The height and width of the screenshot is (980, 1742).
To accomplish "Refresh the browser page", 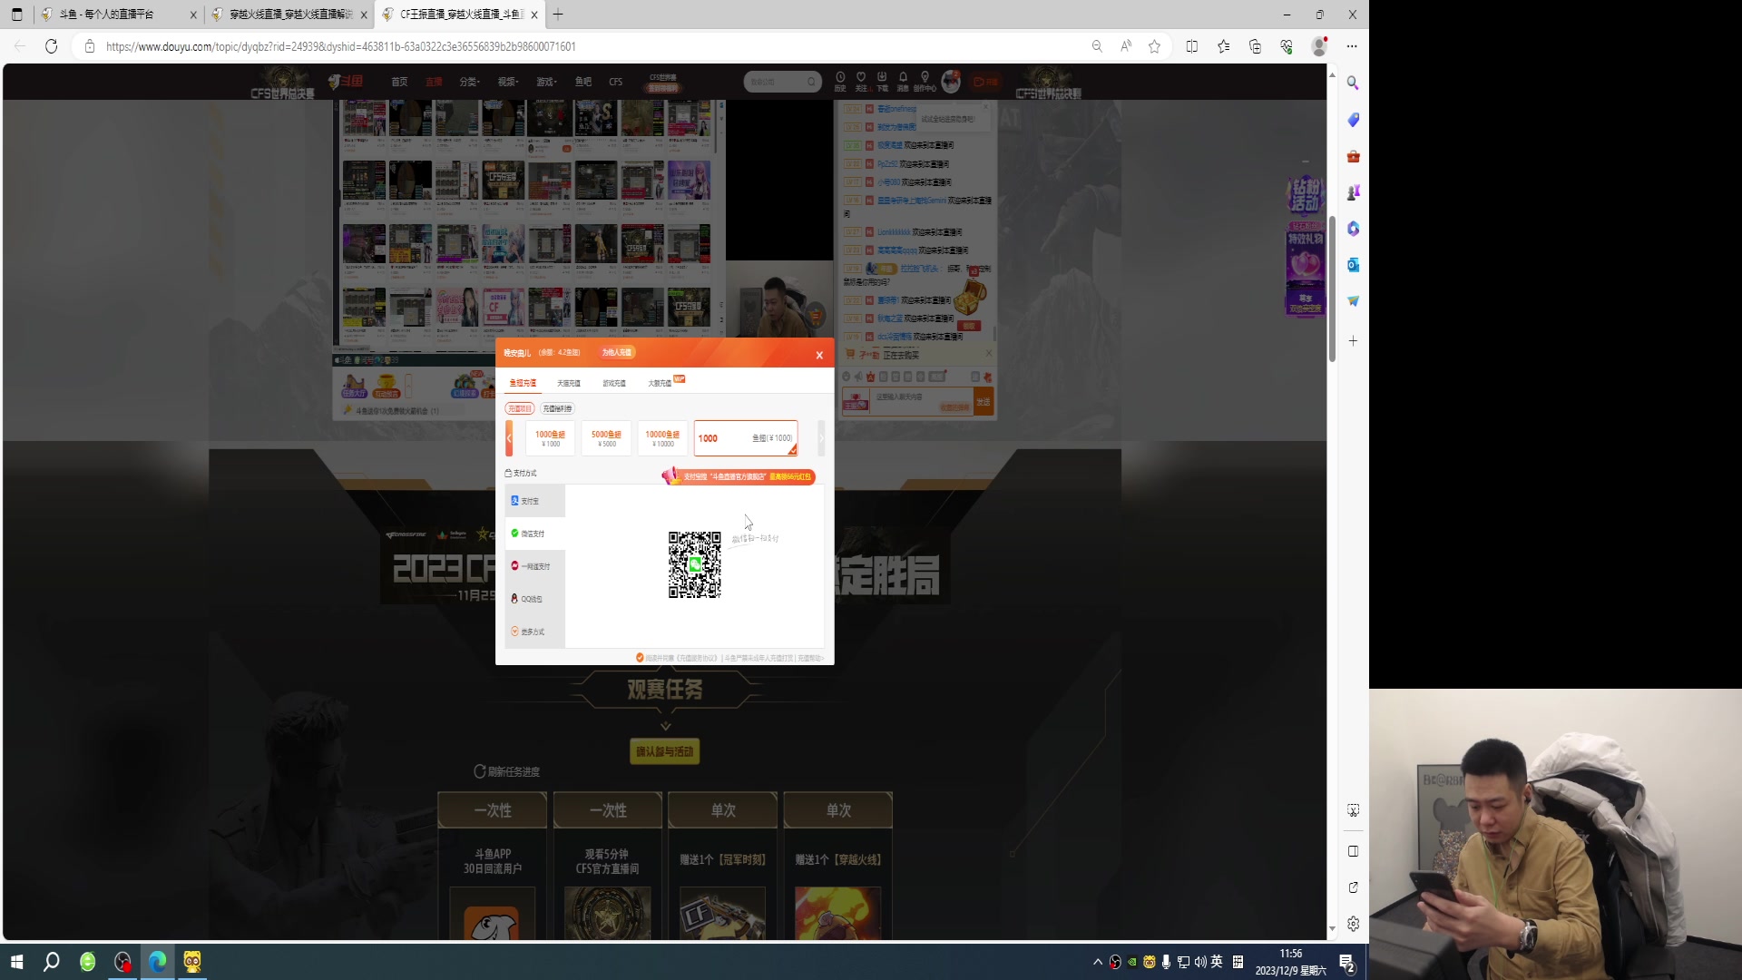I will pyautogui.click(x=51, y=46).
